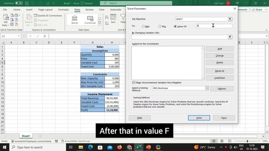Open Microsoft Edge from taskbar

(90, 147)
